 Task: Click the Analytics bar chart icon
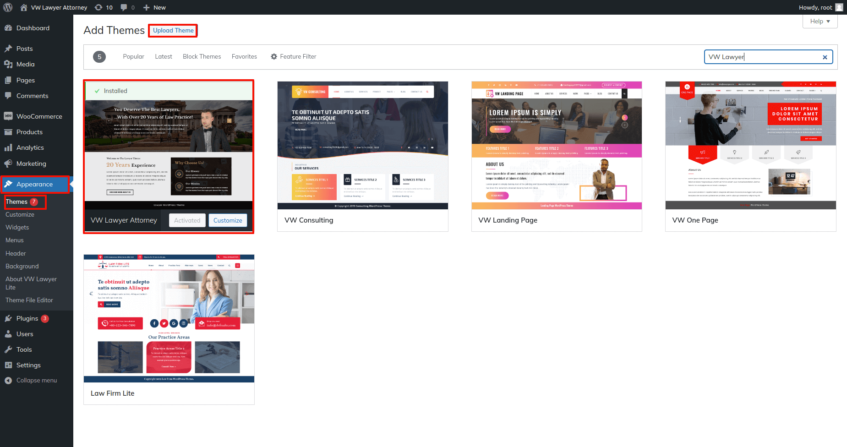(x=8, y=147)
